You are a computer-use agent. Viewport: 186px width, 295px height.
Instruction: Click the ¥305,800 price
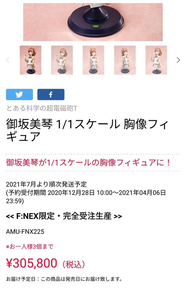(31, 263)
